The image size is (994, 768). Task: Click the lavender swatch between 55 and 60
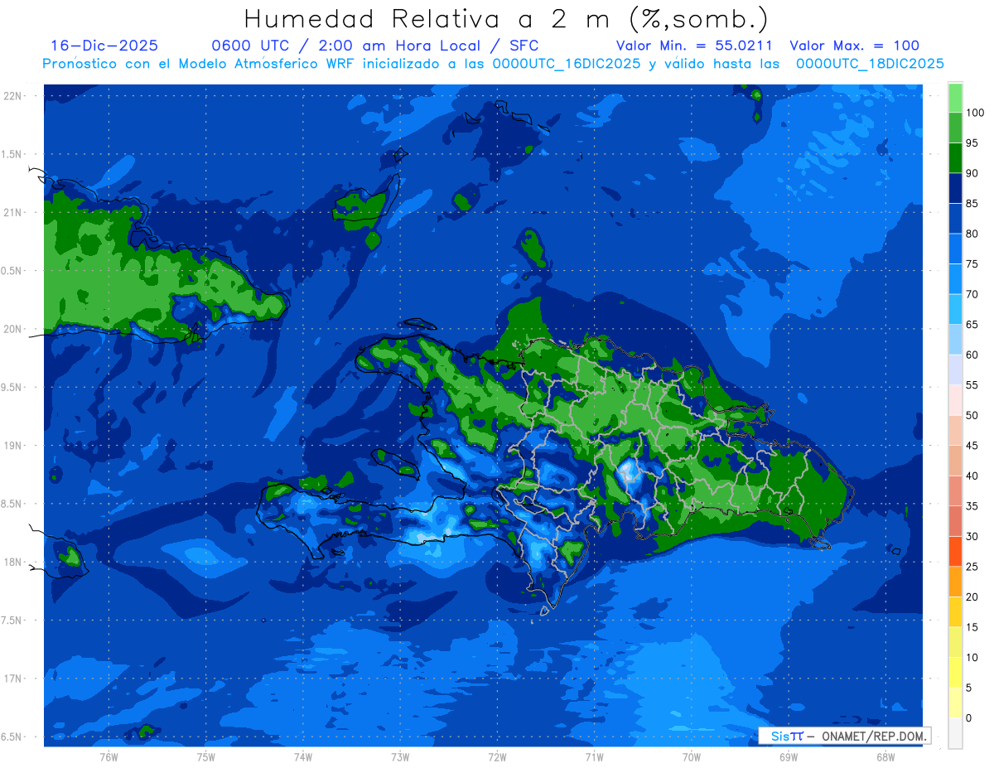(x=955, y=370)
